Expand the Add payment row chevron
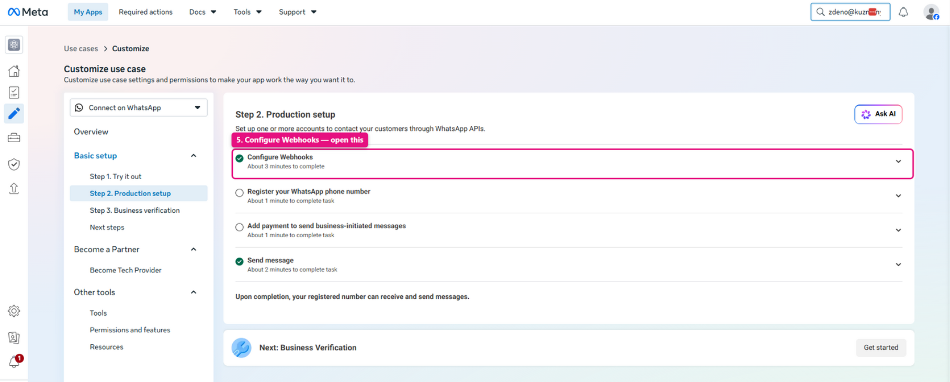 (x=898, y=230)
